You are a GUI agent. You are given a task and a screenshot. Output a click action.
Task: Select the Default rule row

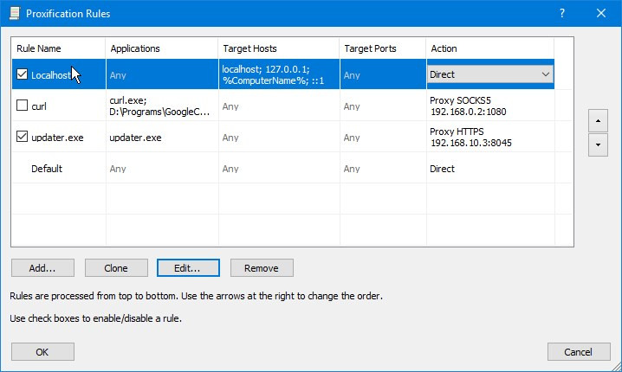[x=292, y=169]
